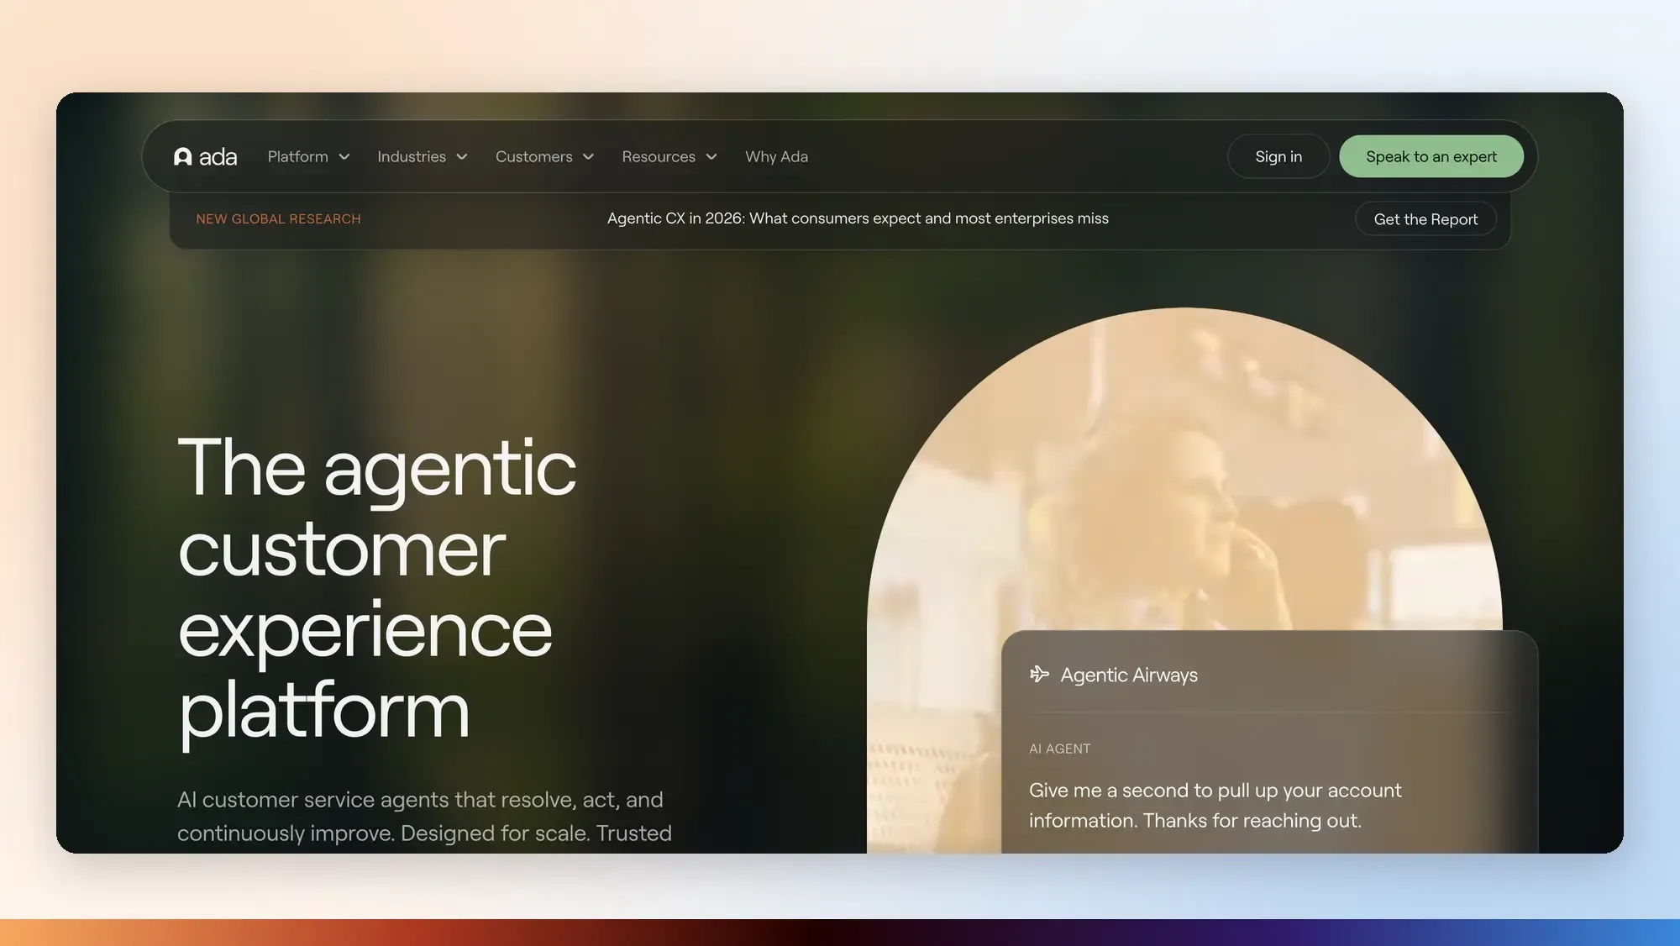The width and height of the screenshot is (1680, 946).
Task: Click the 'Give me a second' chat message
Action: click(x=1215, y=805)
